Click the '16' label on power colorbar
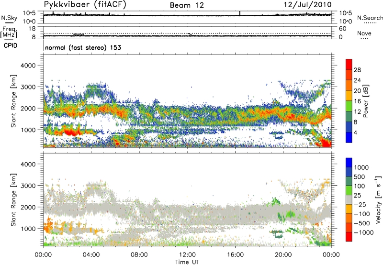 click(357, 101)
